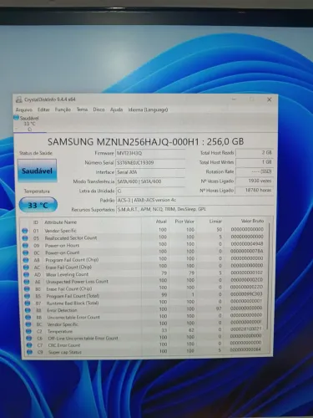Click the Número Serial field
Screen dimensions: 313x418
(150, 162)
